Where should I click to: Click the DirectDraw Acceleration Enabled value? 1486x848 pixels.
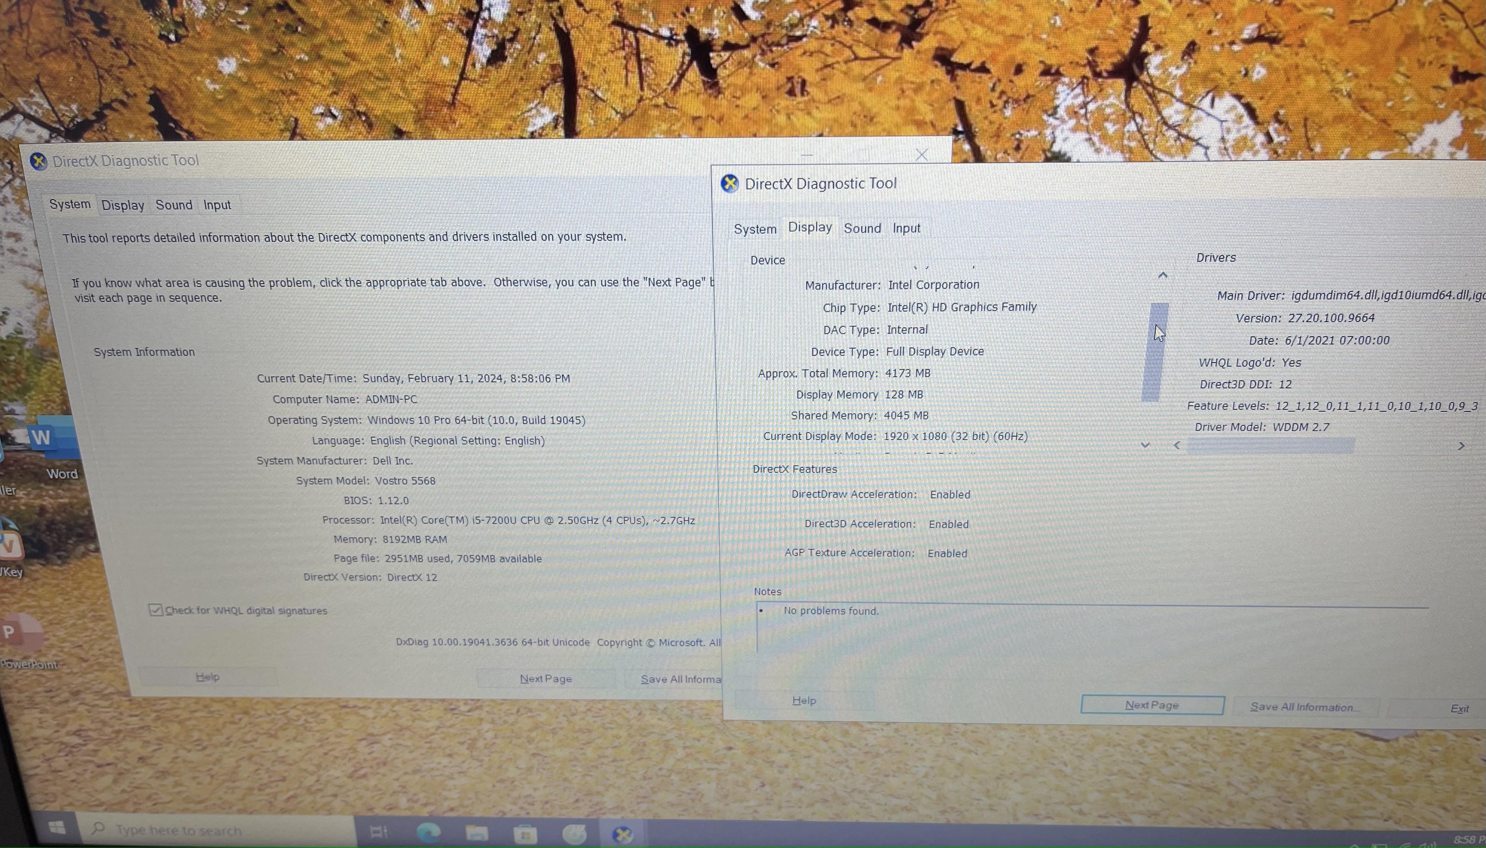(950, 494)
